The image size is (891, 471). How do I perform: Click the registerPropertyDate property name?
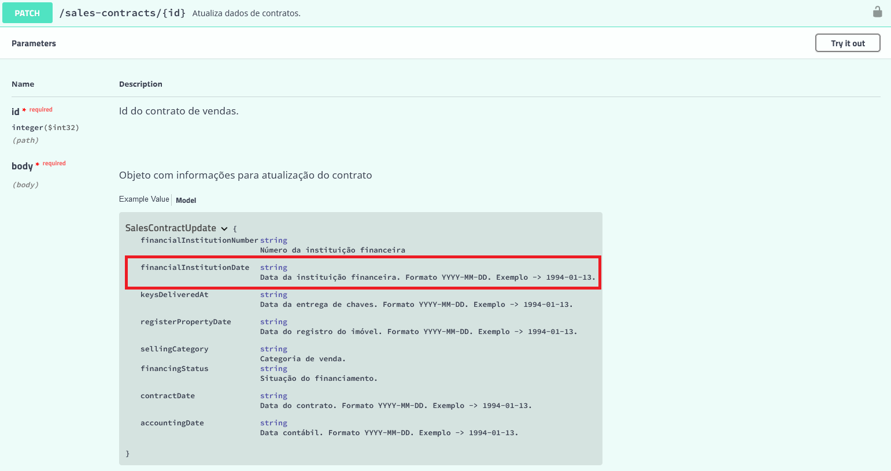coord(186,322)
